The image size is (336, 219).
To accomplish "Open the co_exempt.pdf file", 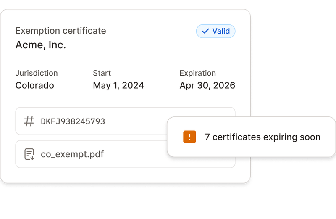I will [72, 154].
